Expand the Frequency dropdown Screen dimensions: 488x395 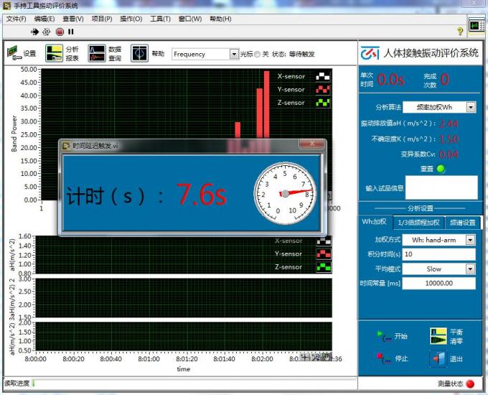pyautogui.click(x=234, y=54)
